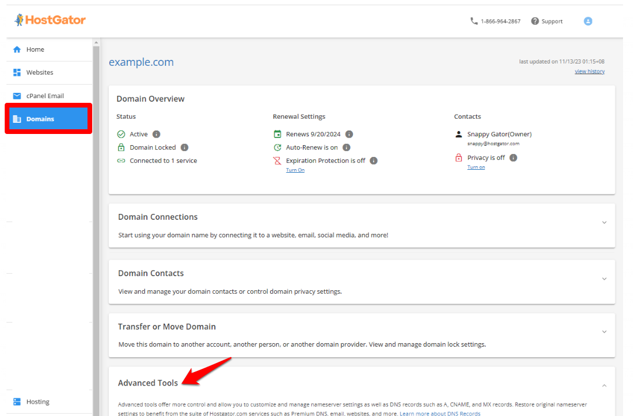Click the Advanced Tools heading
The image size is (633, 416).
148,383
